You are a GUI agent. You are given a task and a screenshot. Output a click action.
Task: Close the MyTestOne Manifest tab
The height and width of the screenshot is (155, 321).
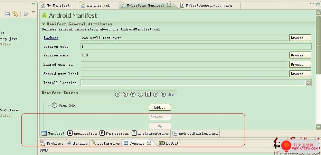(169, 5)
